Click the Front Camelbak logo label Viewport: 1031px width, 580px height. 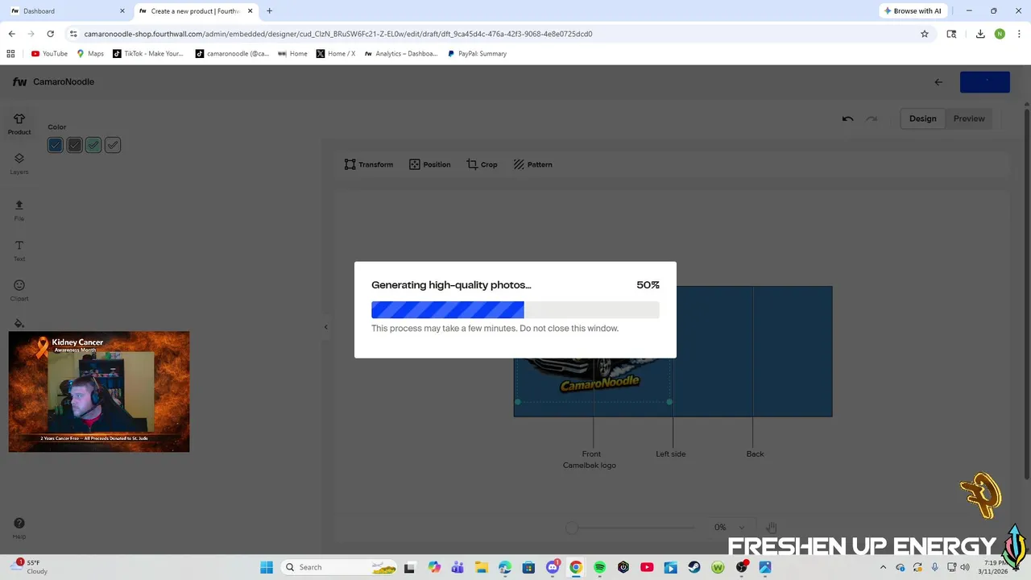[x=590, y=459]
